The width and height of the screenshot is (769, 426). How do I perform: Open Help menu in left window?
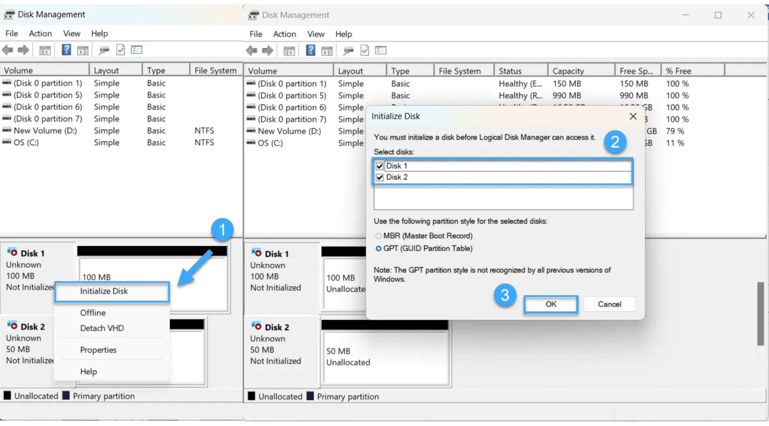coord(99,33)
